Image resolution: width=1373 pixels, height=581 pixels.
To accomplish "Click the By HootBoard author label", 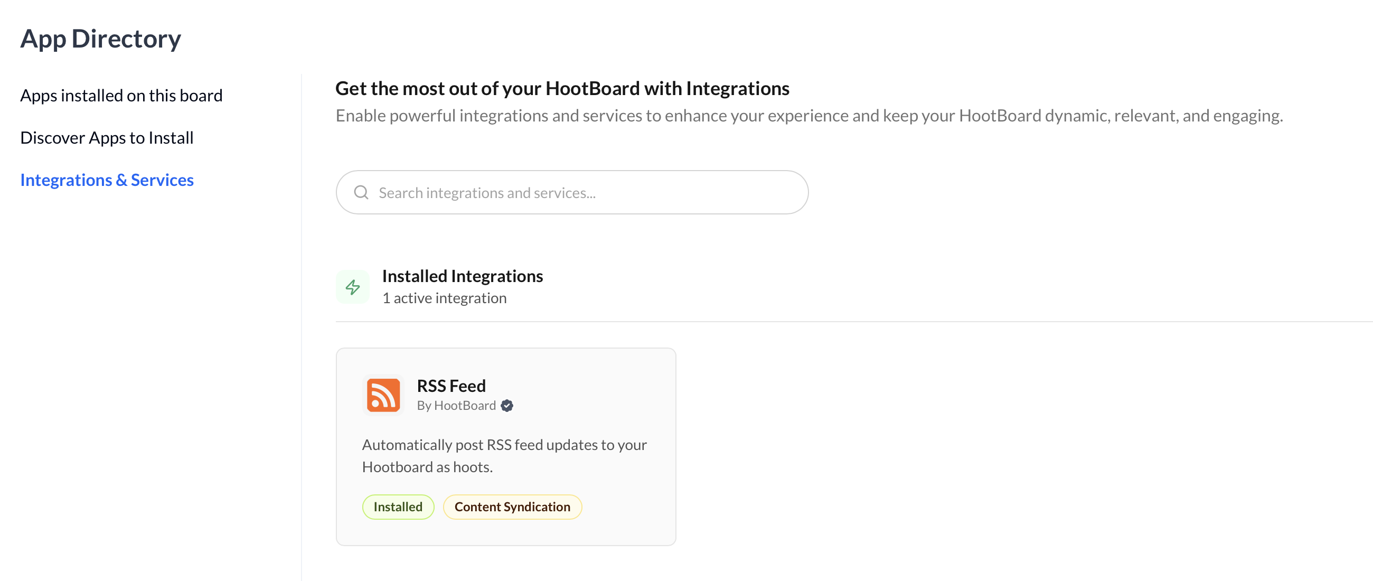I will point(456,406).
